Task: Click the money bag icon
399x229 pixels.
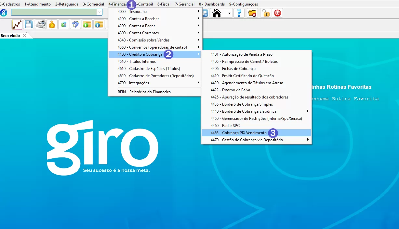Action: [x=52, y=25]
